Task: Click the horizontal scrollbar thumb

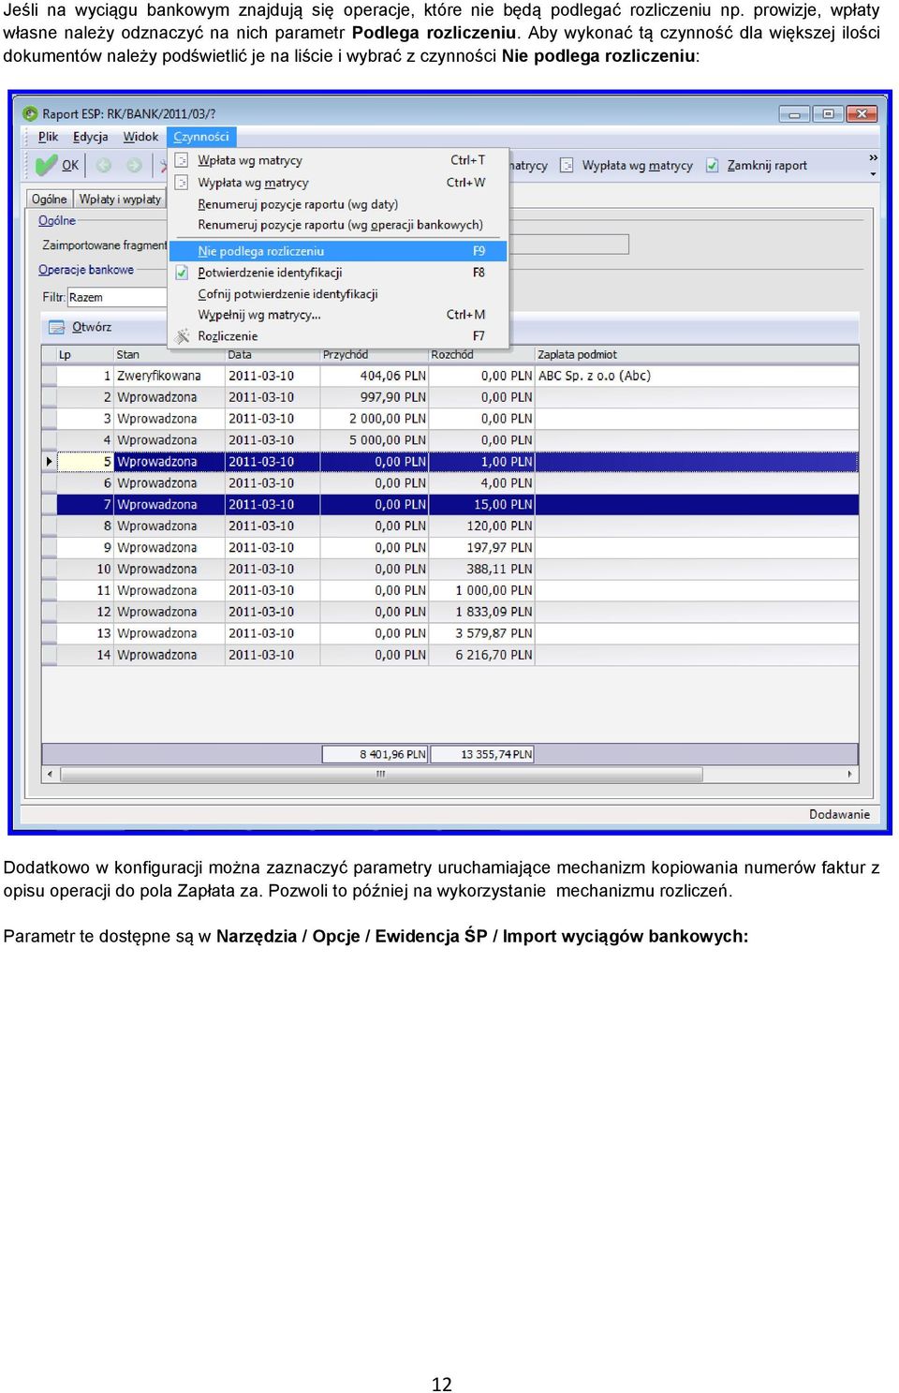Action: coord(381,775)
